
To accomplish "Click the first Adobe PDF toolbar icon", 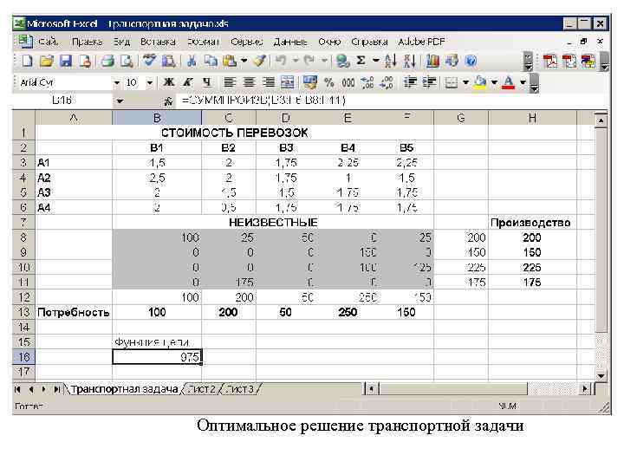I will click(x=550, y=61).
